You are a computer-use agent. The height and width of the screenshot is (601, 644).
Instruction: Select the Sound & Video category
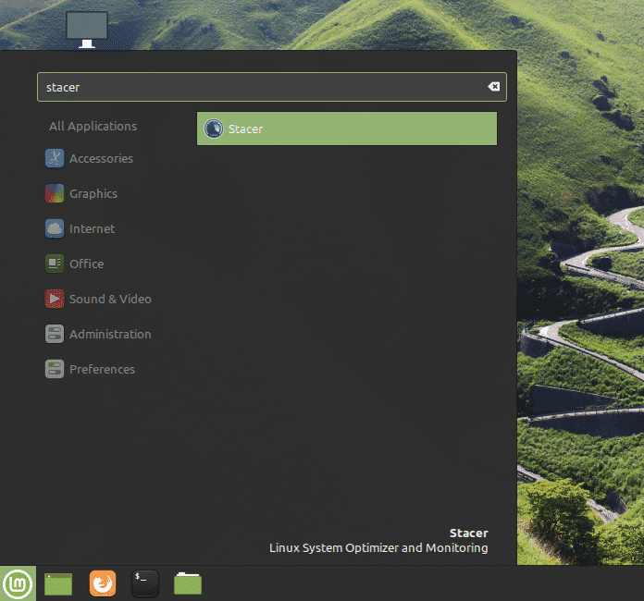pyautogui.click(x=109, y=299)
